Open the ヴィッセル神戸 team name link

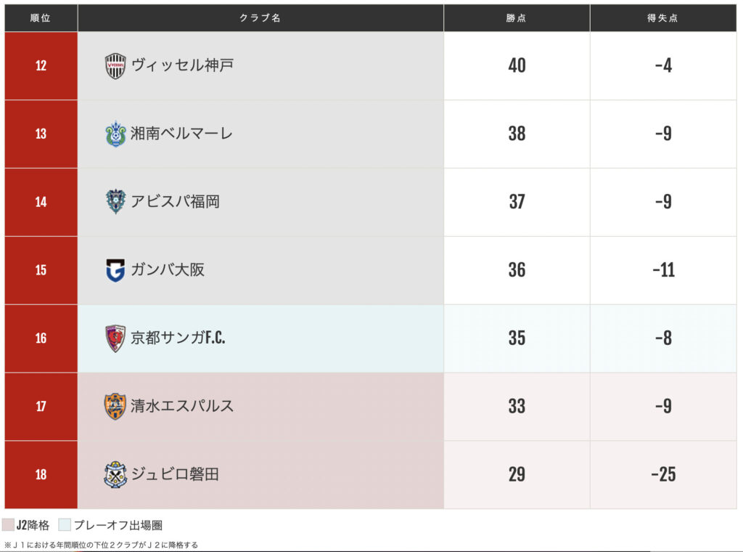click(x=182, y=65)
